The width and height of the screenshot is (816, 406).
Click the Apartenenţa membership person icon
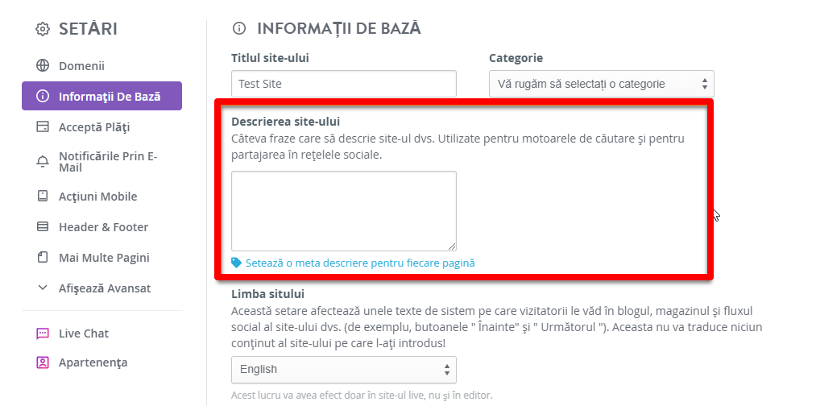[x=42, y=362]
